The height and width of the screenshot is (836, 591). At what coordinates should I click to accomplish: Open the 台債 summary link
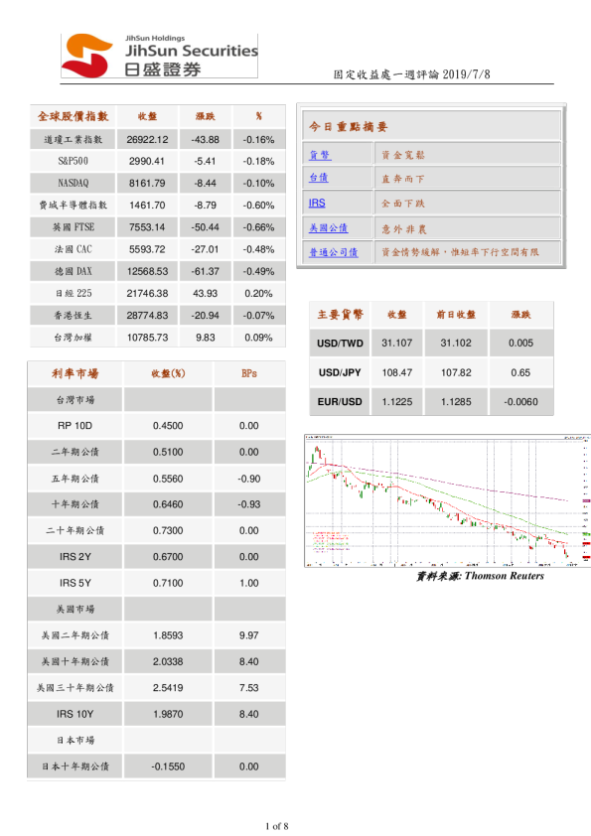(319, 178)
